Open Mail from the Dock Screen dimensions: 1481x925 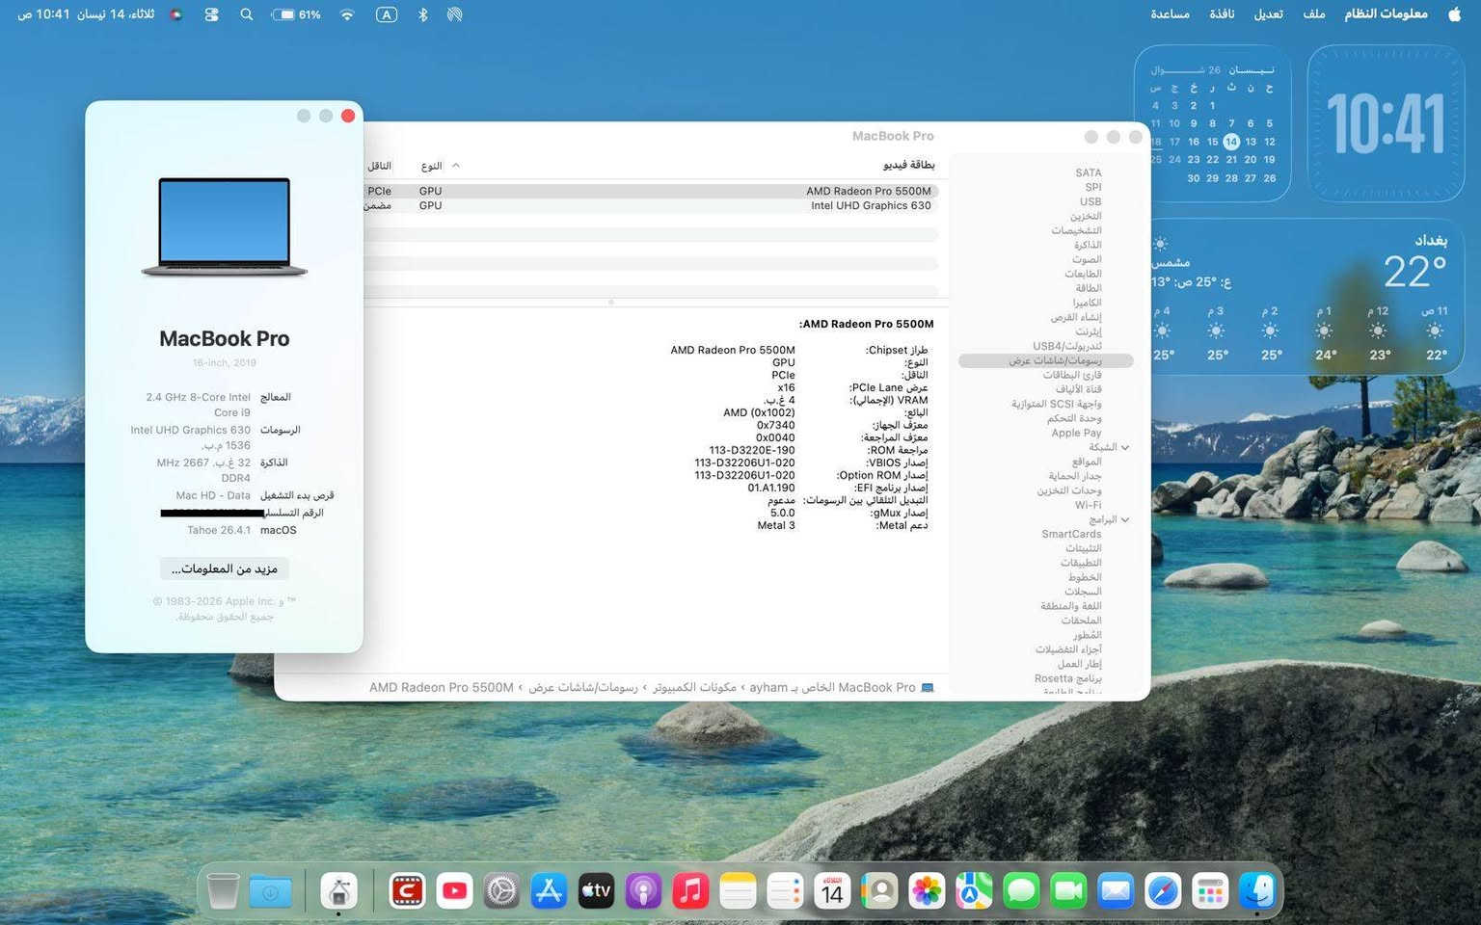click(x=1116, y=891)
